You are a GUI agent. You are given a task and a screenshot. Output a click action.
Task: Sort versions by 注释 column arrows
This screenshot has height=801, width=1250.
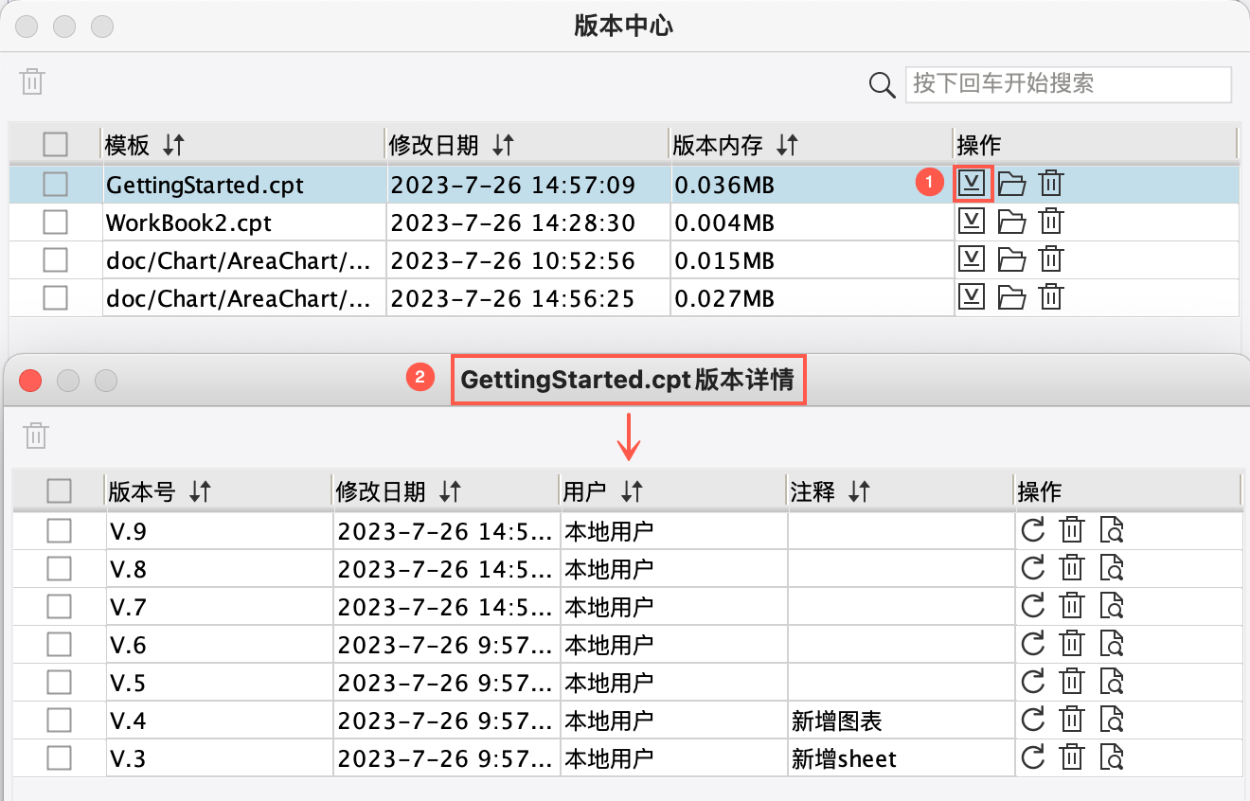(x=859, y=491)
